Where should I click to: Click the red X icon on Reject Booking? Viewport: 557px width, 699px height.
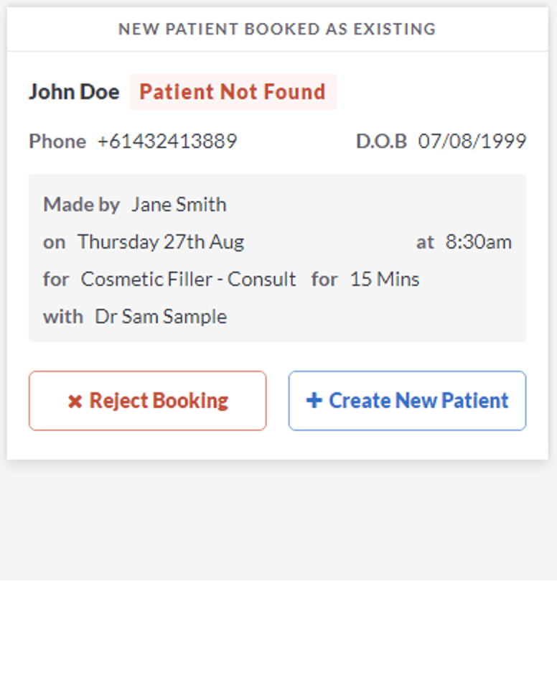coord(75,401)
